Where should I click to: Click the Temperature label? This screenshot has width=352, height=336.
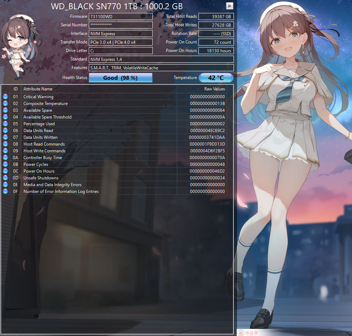[185, 78]
